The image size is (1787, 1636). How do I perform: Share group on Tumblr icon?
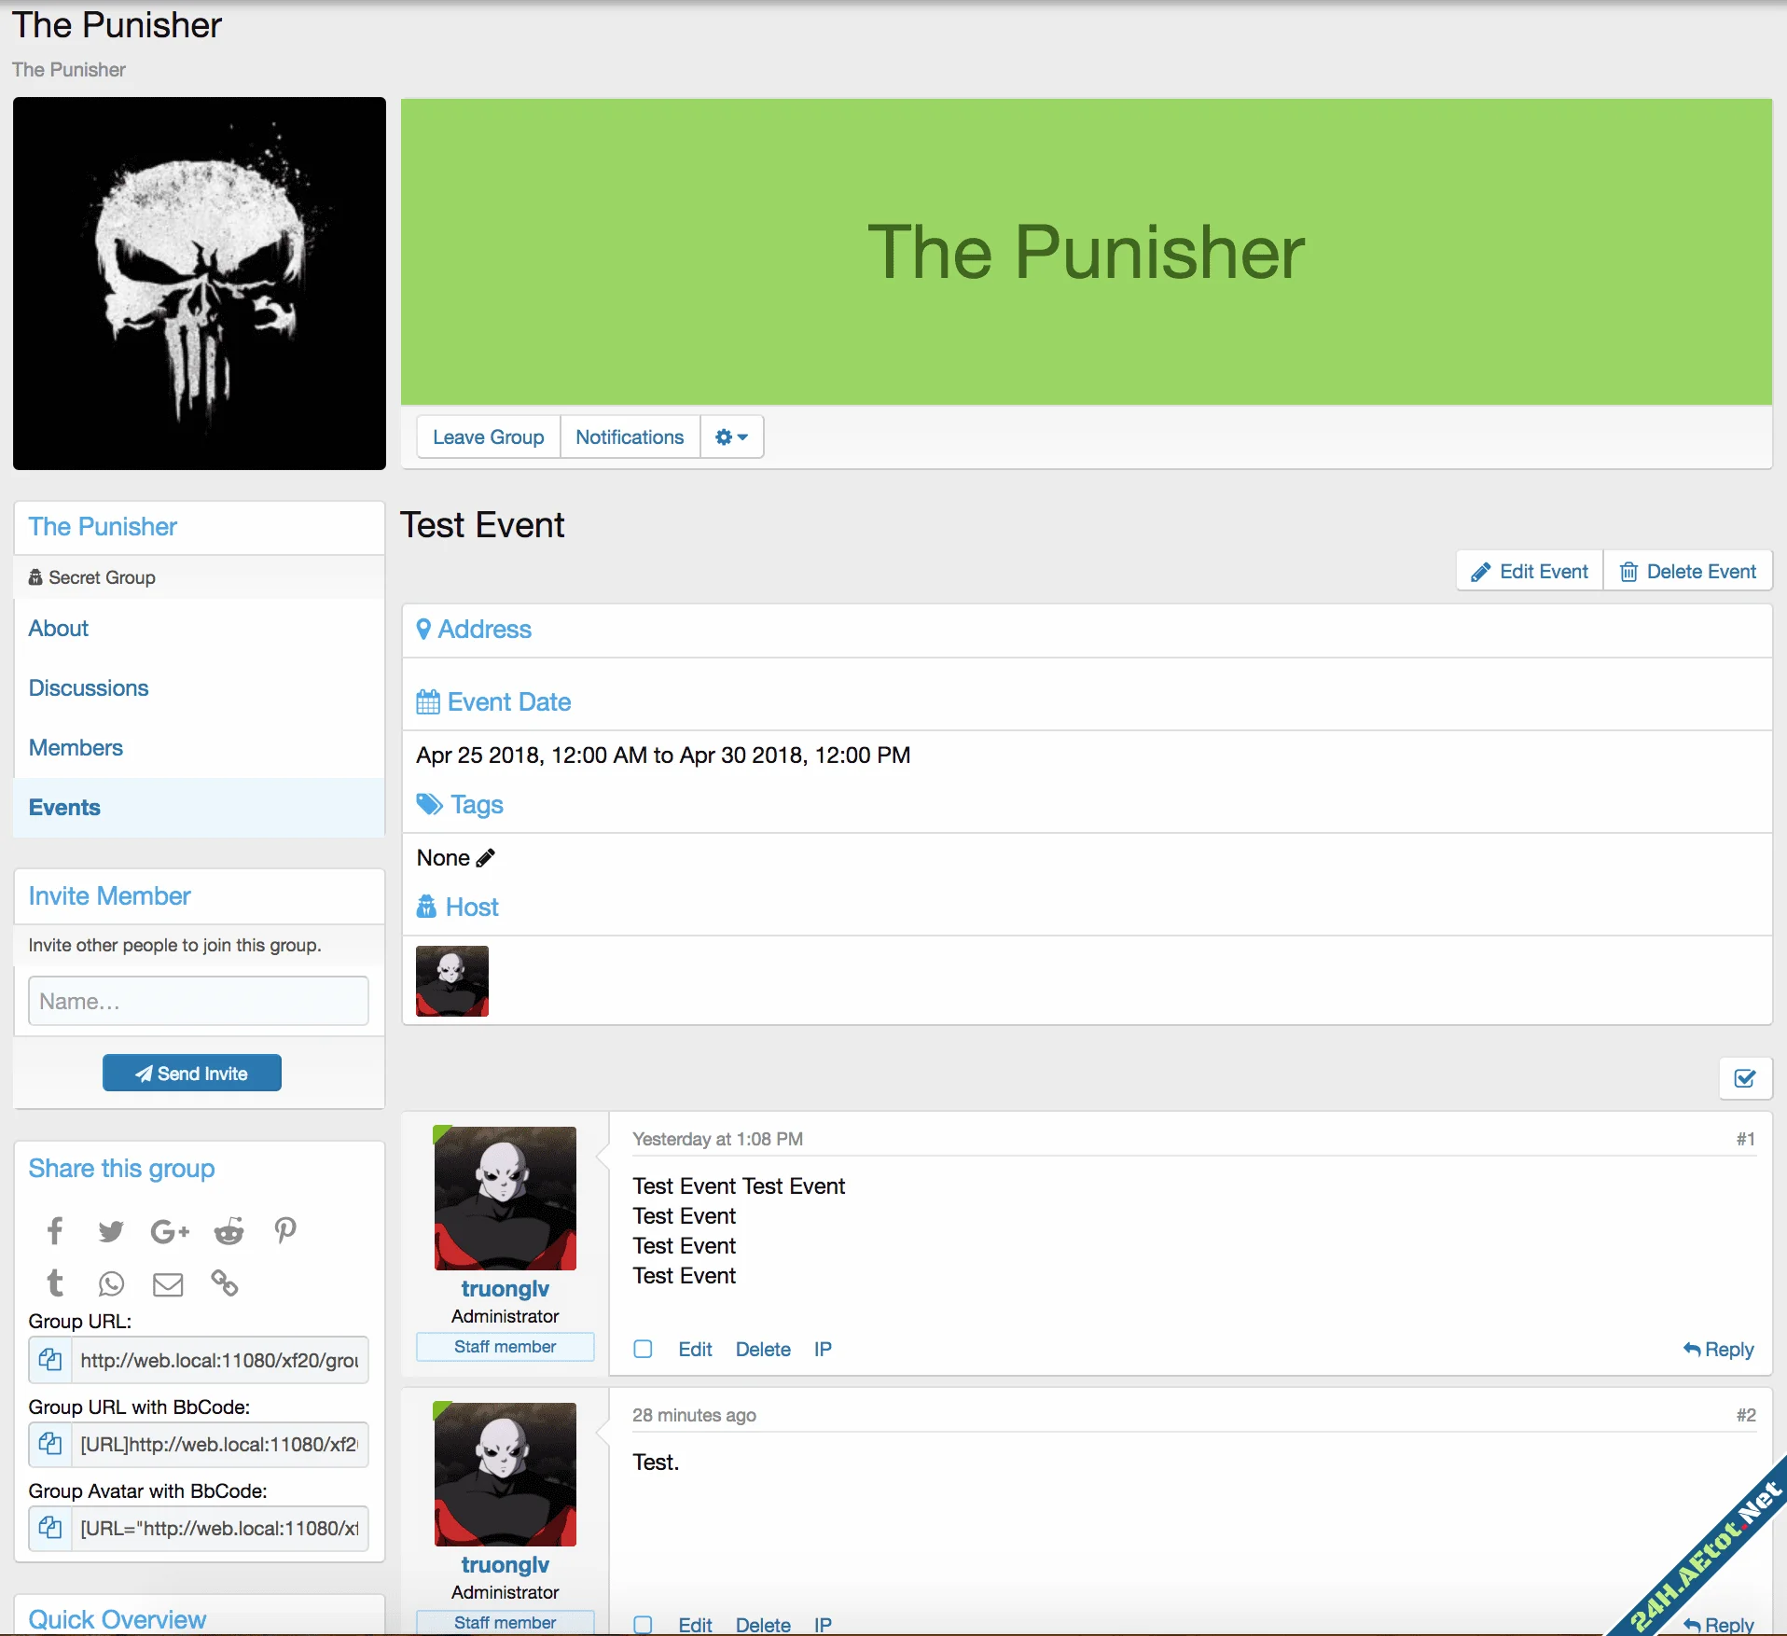tap(55, 1284)
